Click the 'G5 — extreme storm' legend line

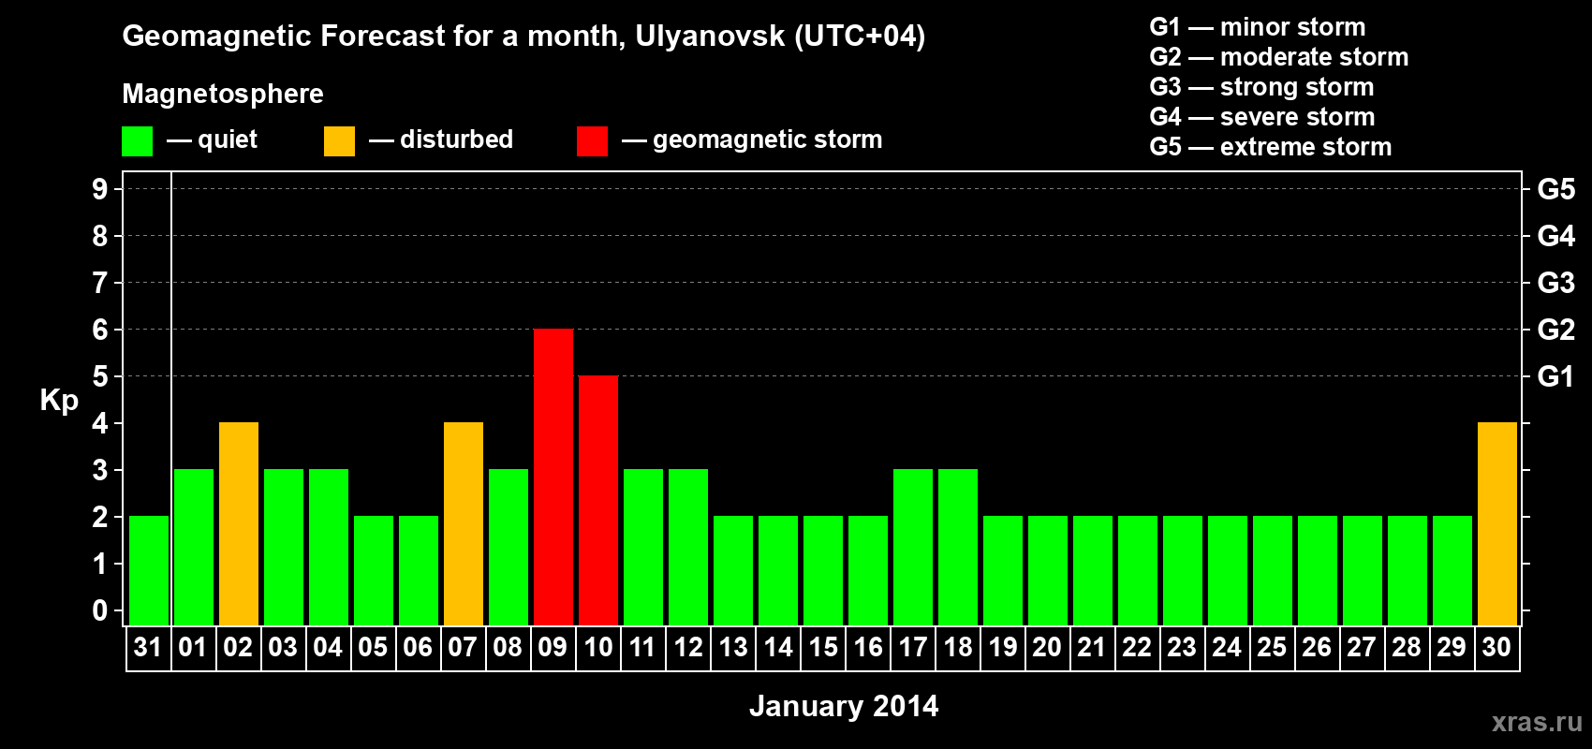pos(1271,147)
